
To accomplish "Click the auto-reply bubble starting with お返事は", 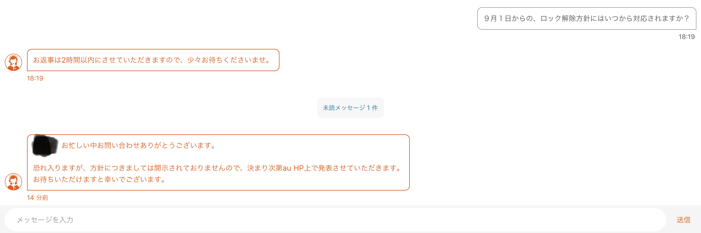I will pos(153,60).
